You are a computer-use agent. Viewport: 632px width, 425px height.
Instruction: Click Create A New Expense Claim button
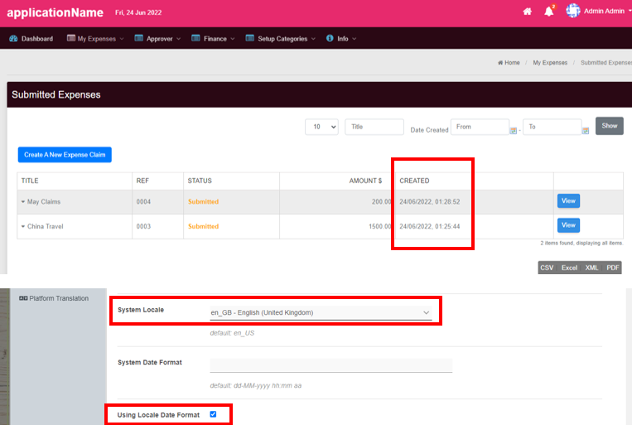coord(65,154)
